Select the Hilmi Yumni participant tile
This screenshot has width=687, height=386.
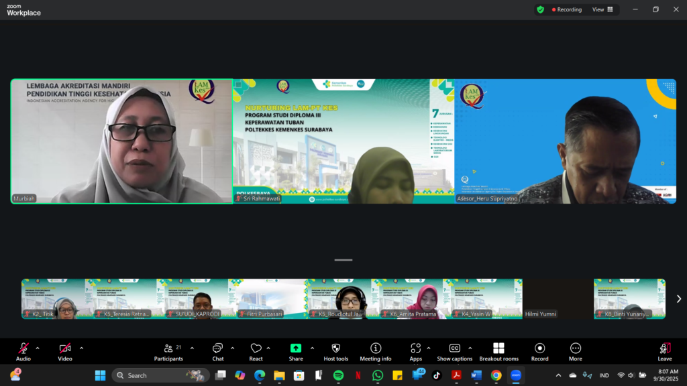click(x=558, y=299)
